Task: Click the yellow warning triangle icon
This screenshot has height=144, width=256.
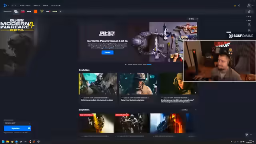Action: click(x=235, y=6)
